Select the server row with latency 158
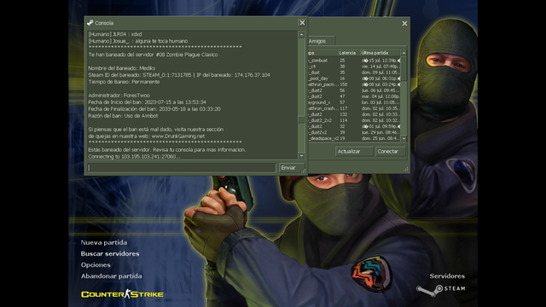Image resolution: width=546 pixels, height=307 pixels. click(x=354, y=84)
